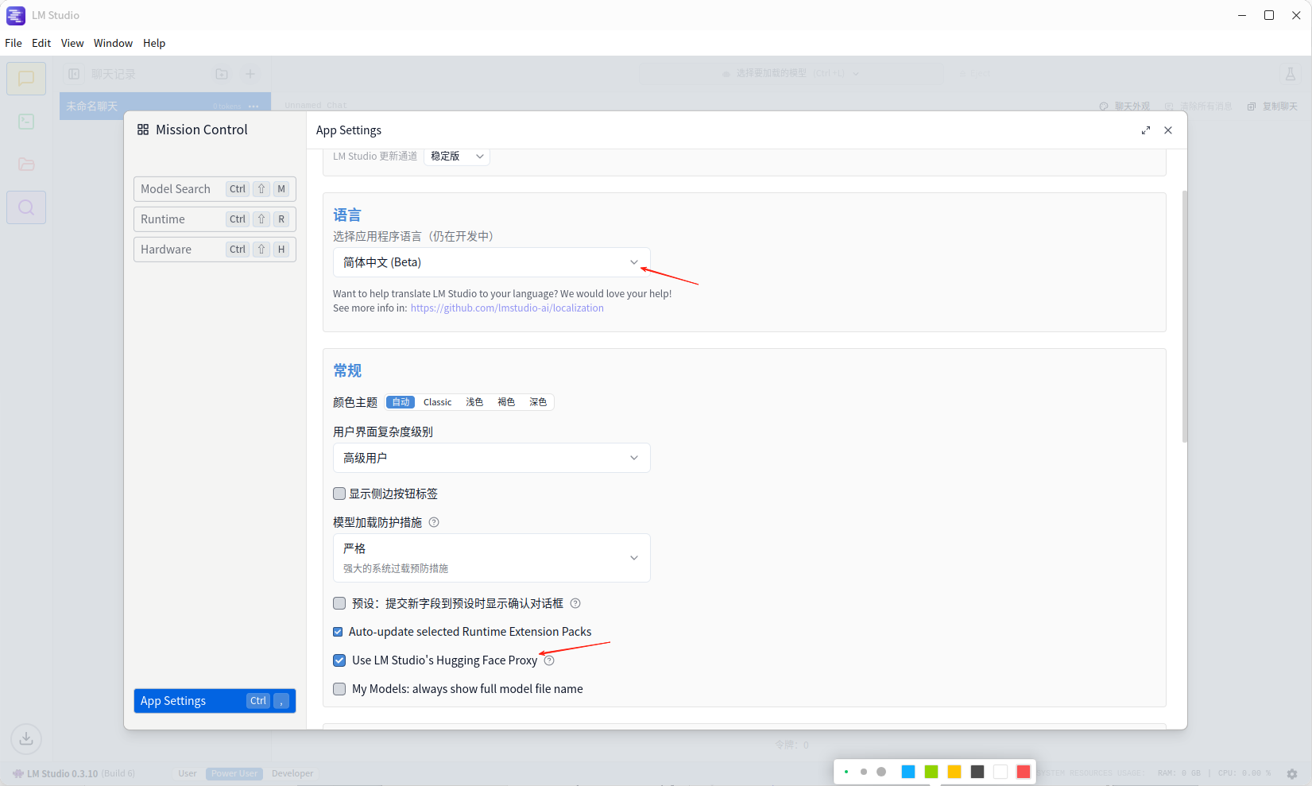Image resolution: width=1312 pixels, height=786 pixels.
Task: Choose the red annotation color swatch
Action: click(x=1024, y=772)
